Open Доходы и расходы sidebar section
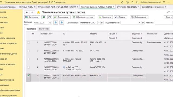Screen dimensions: 173x97 [x=8, y=64]
